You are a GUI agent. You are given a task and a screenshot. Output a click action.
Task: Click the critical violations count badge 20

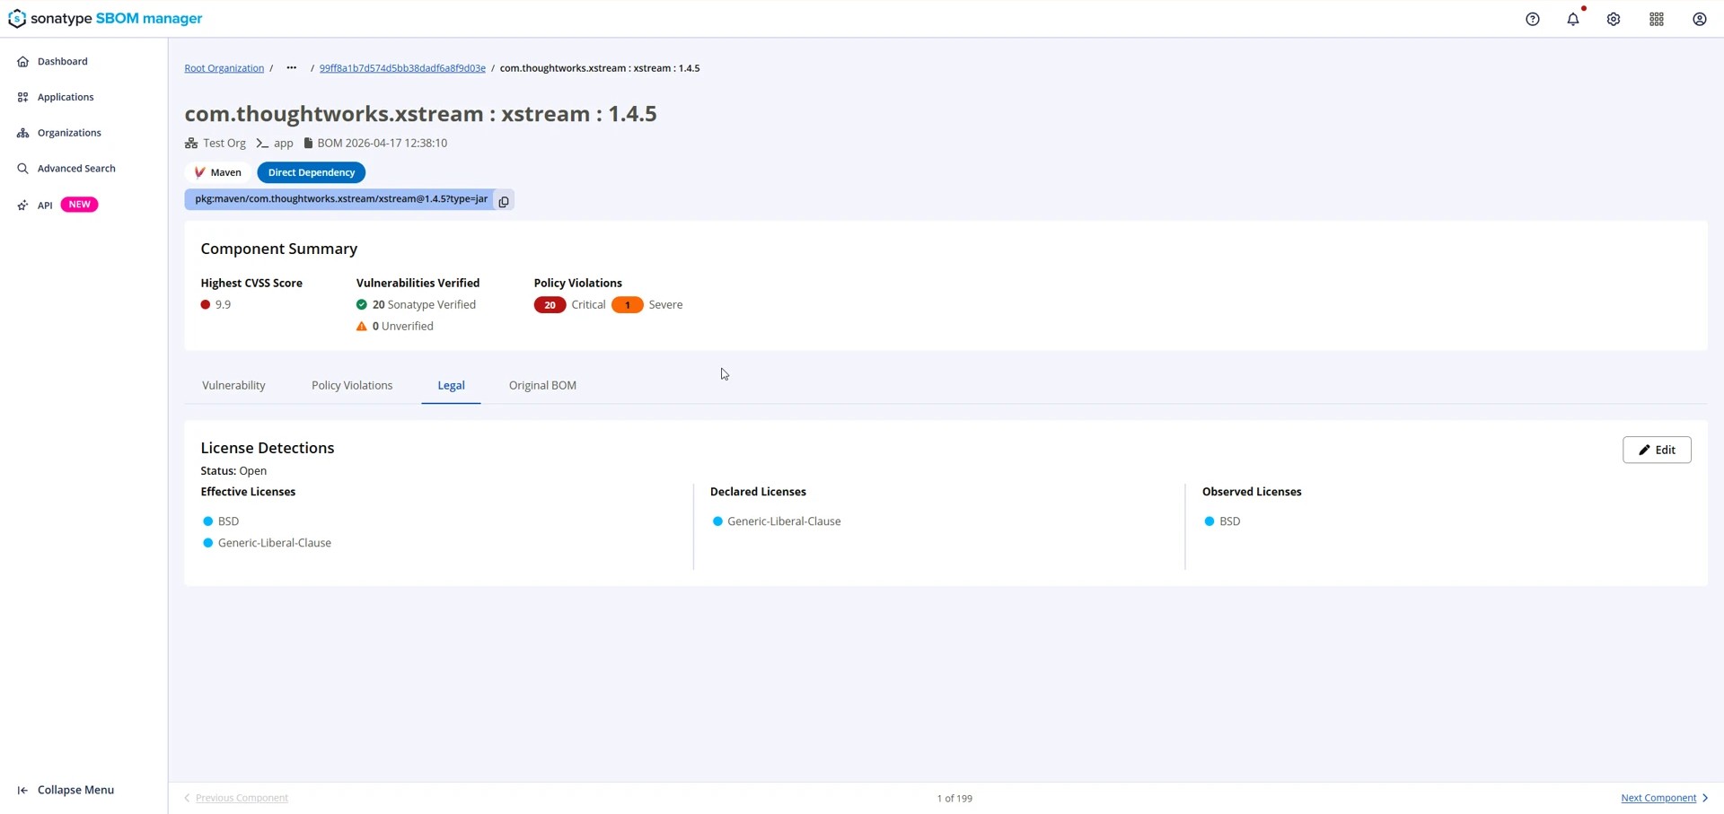(550, 305)
